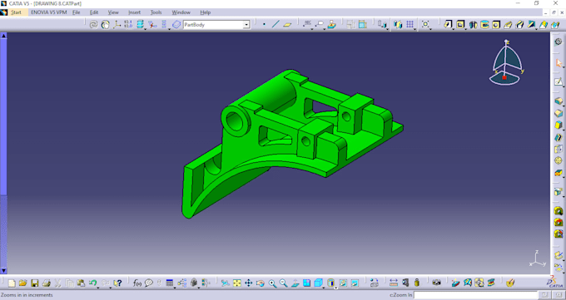Use the Measure Between tool
Screen dimensions: 566x300
tap(394, 283)
